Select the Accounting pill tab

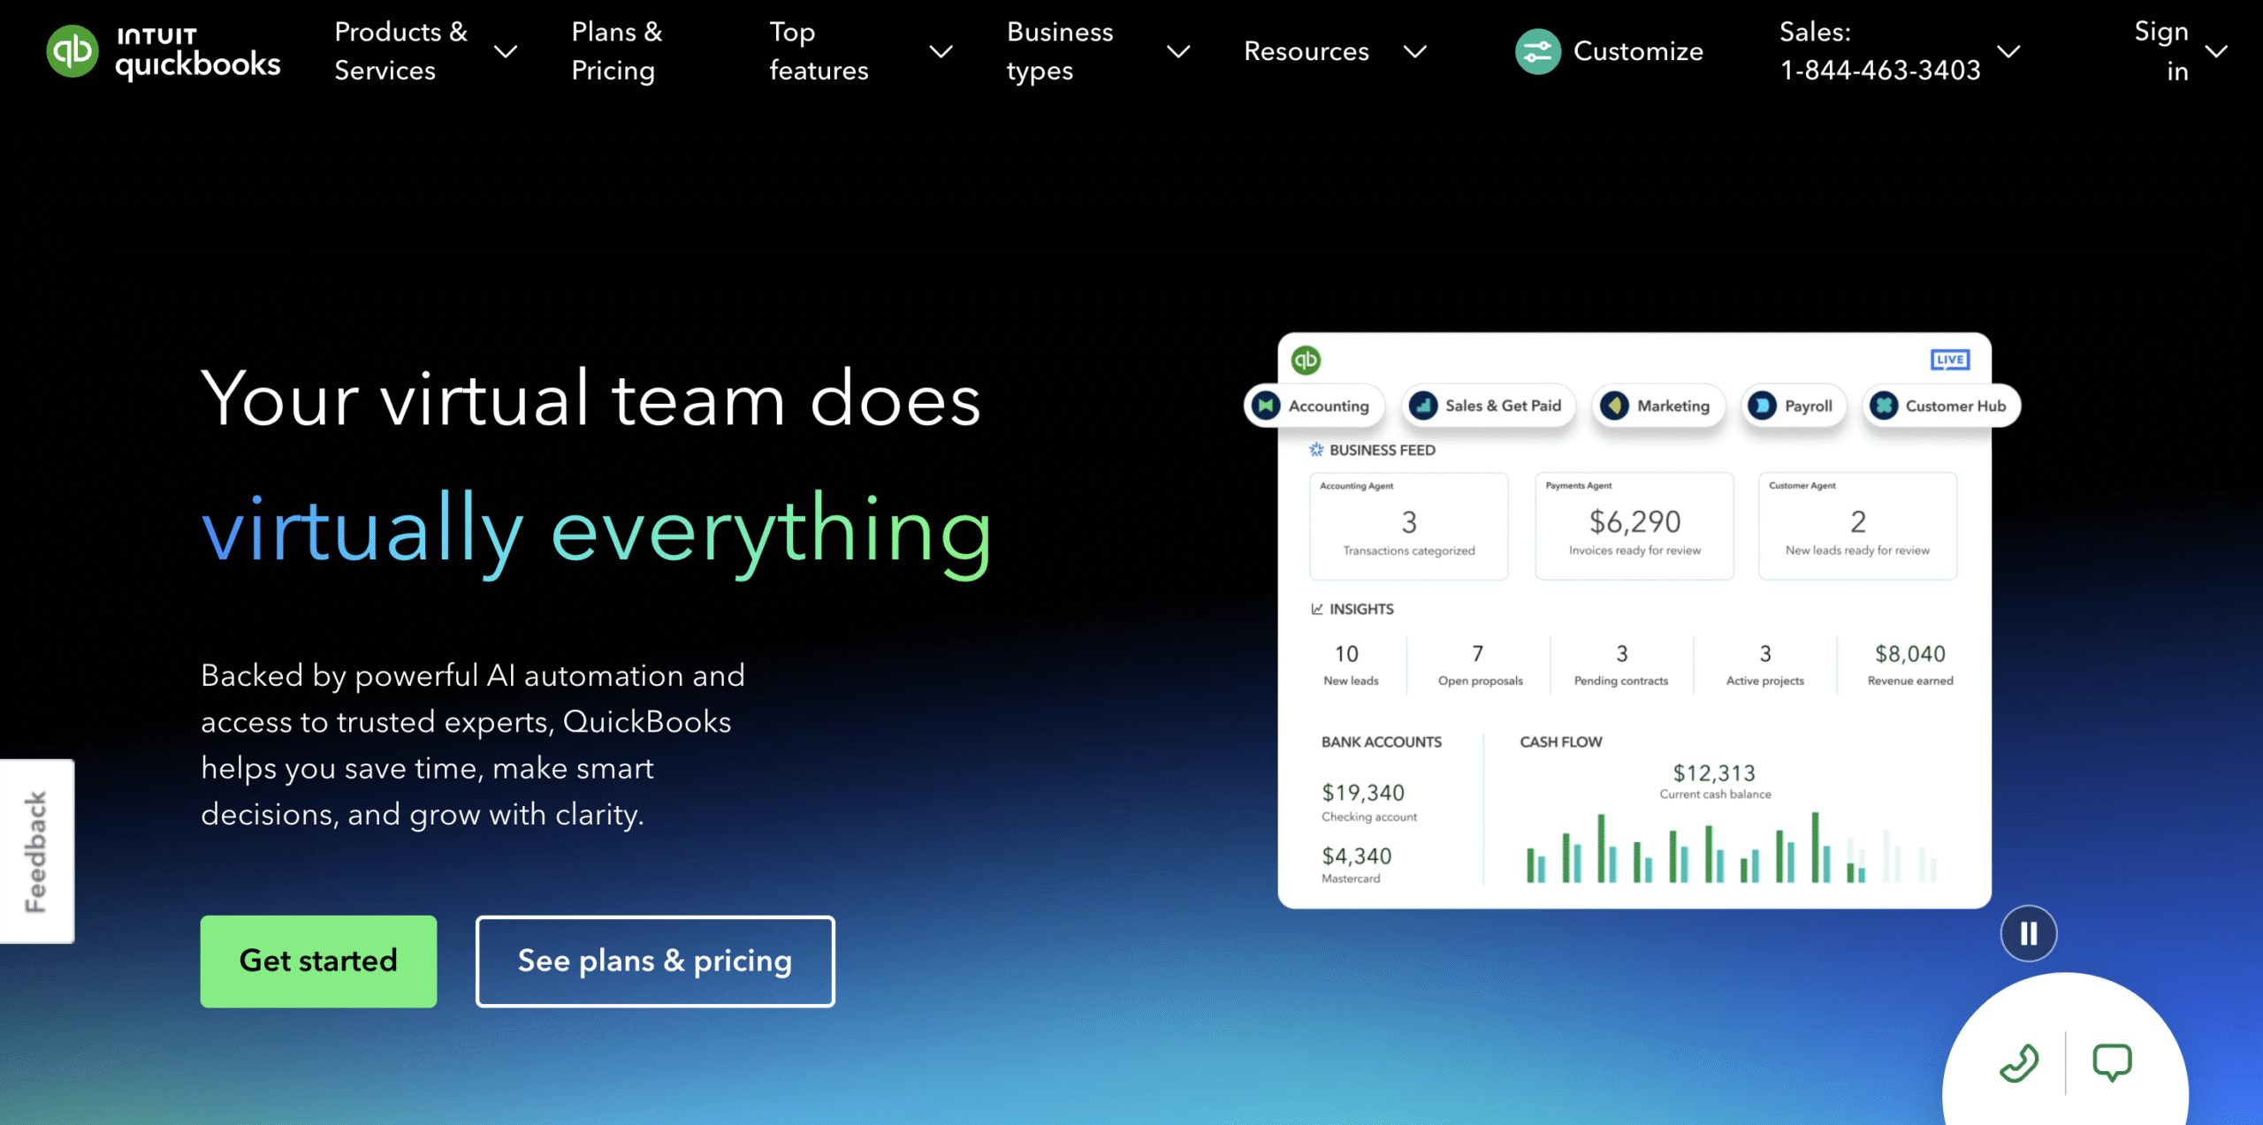(x=1314, y=406)
